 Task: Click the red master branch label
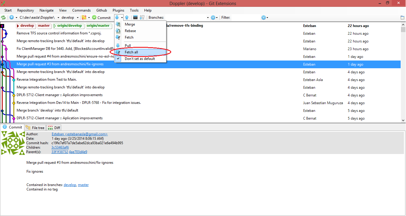(44, 26)
